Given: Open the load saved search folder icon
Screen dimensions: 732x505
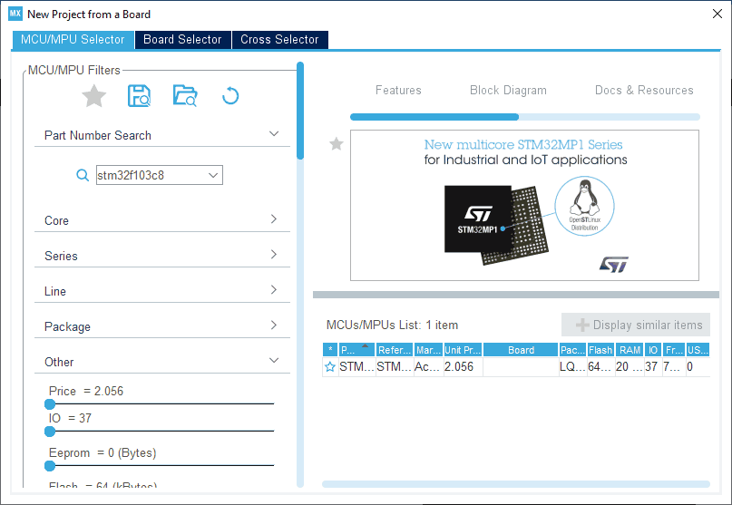Looking at the screenshot, I should point(185,96).
